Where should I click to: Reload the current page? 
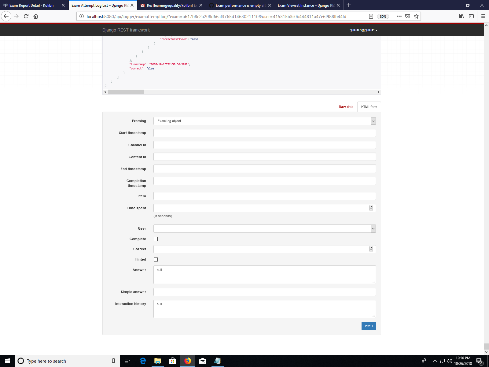pyautogui.click(x=26, y=17)
